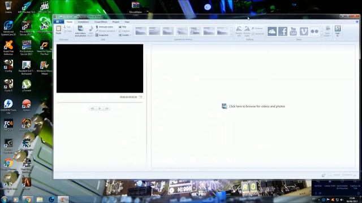Click Rotate right

(x=247, y=31)
